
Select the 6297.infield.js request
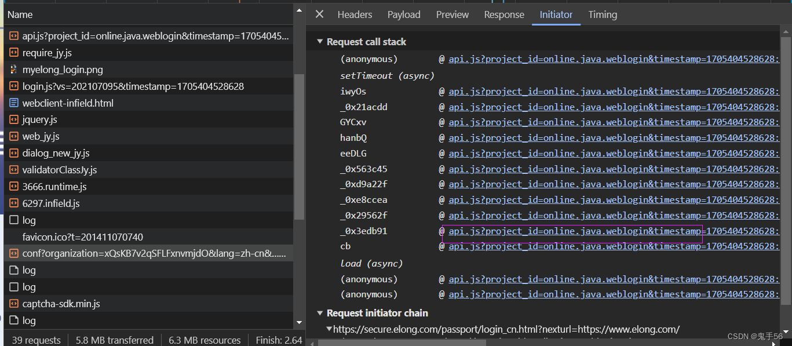(148, 204)
